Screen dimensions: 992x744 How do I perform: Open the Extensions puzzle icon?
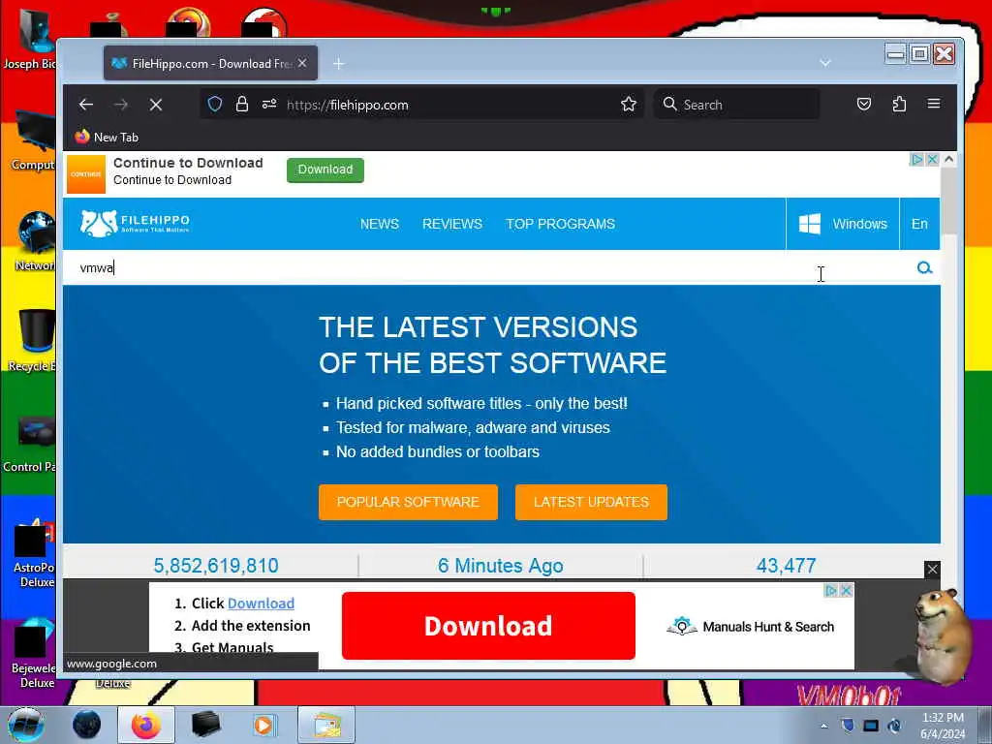(x=899, y=104)
